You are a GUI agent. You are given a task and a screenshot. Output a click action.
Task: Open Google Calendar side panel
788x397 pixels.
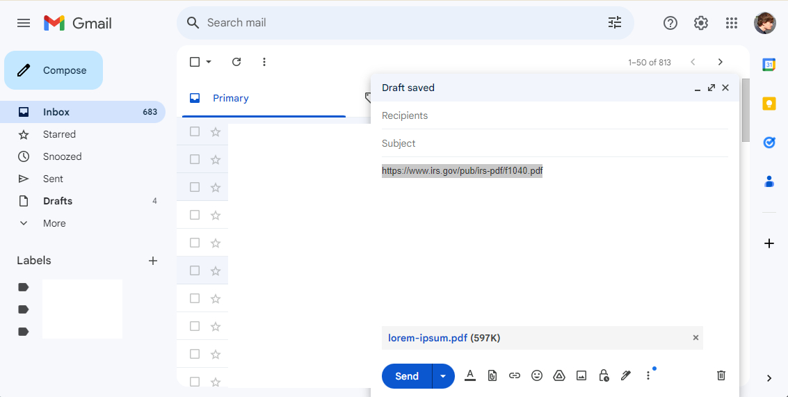click(769, 65)
